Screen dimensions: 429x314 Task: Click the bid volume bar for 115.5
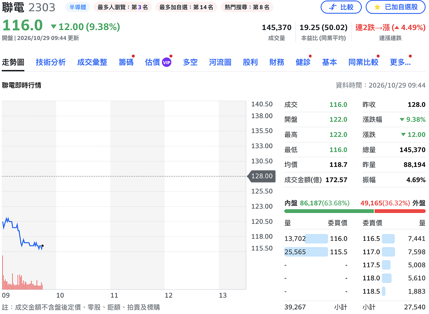pos(306,252)
